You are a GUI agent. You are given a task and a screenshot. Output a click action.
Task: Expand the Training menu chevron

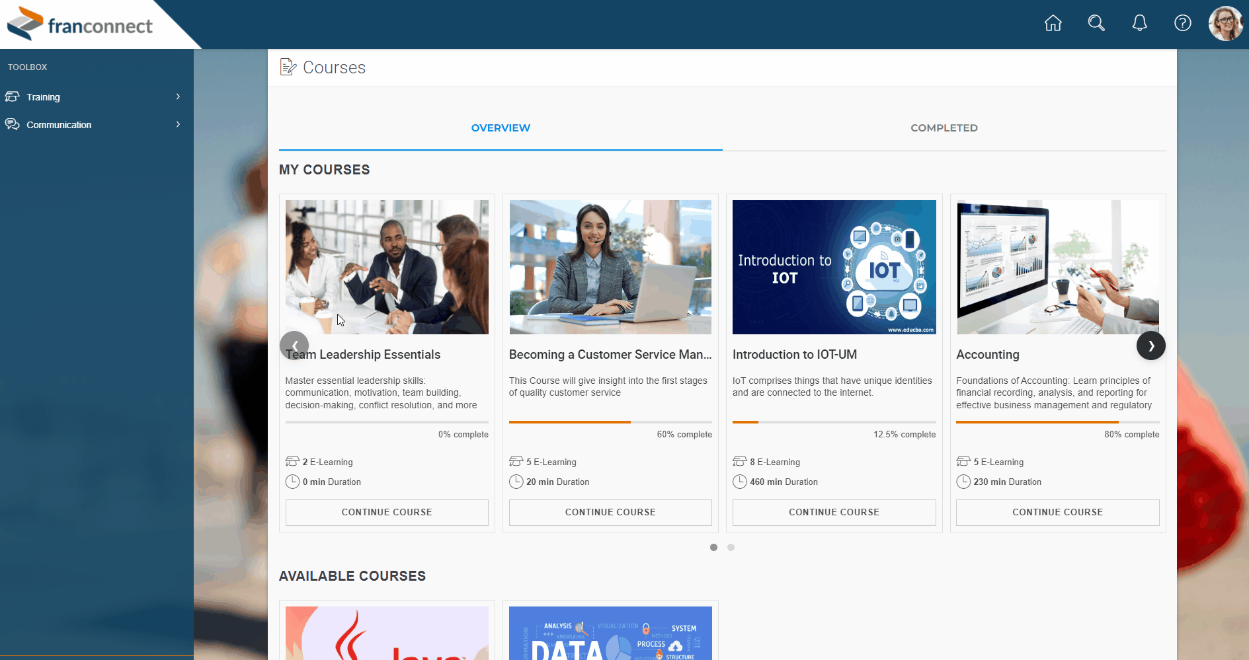coord(178,97)
